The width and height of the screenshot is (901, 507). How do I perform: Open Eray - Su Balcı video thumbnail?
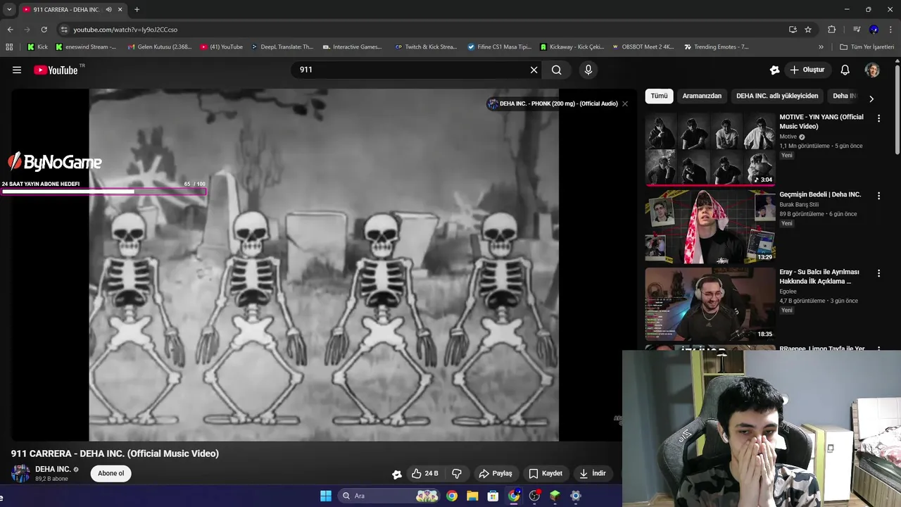(x=710, y=303)
